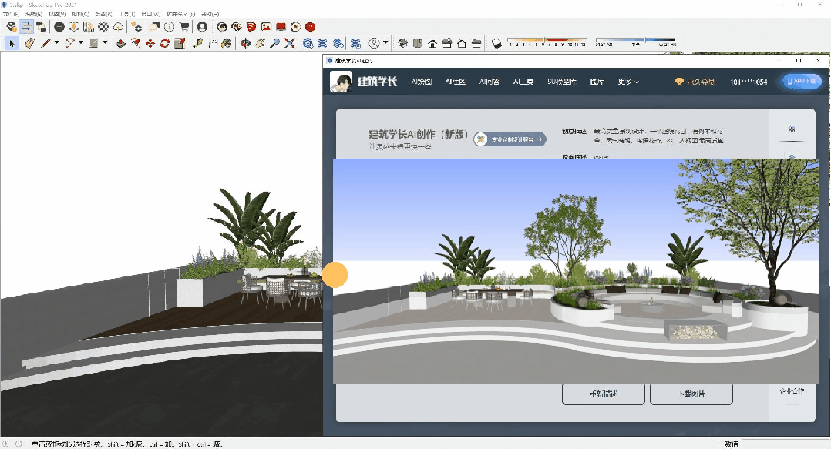
Task: Select the Push/Pull tool
Action: pos(121,43)
